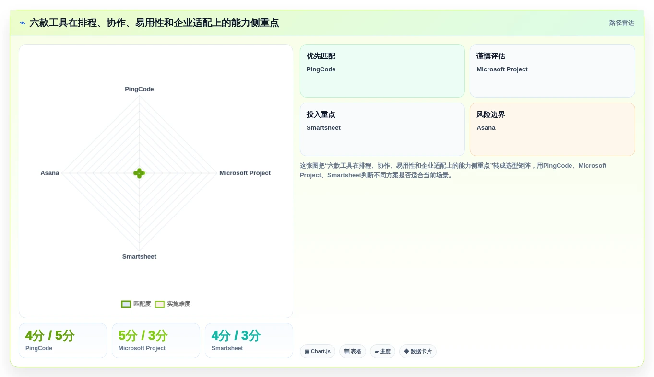Click the 匹配度 legend label
The width and height of the screenshot is (654, 377).
pos(142,304)
